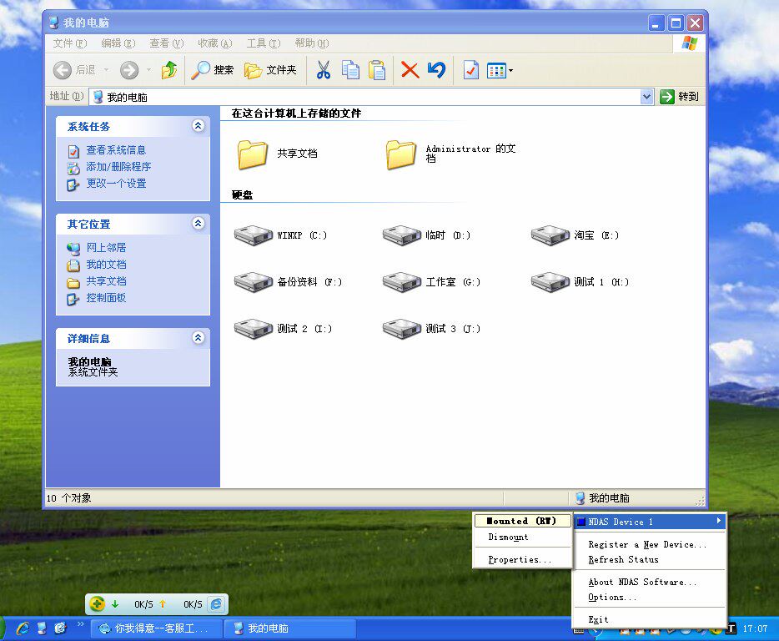Image resolution: width=779 pixels, height=641 pixels.
Task: Select the 测试 3 (J:) drive
Action: pos(402,329)
